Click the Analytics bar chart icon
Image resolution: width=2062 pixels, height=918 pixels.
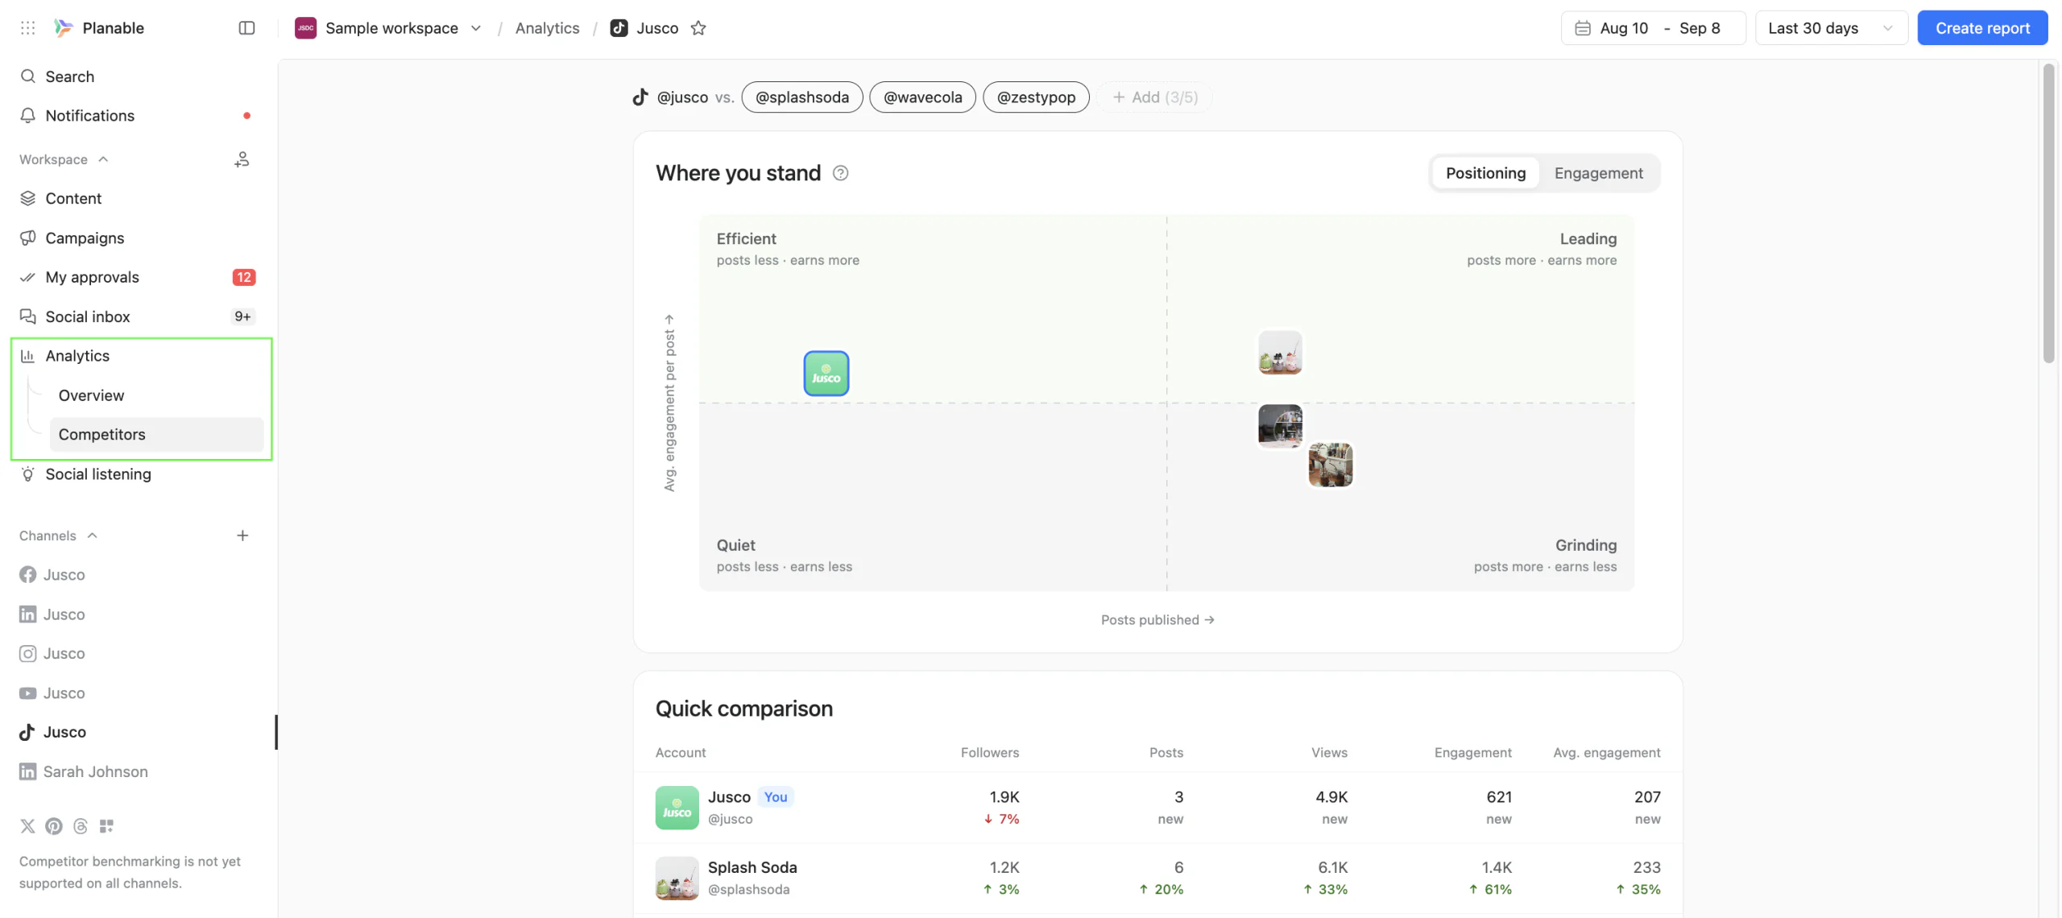(28, 356)
